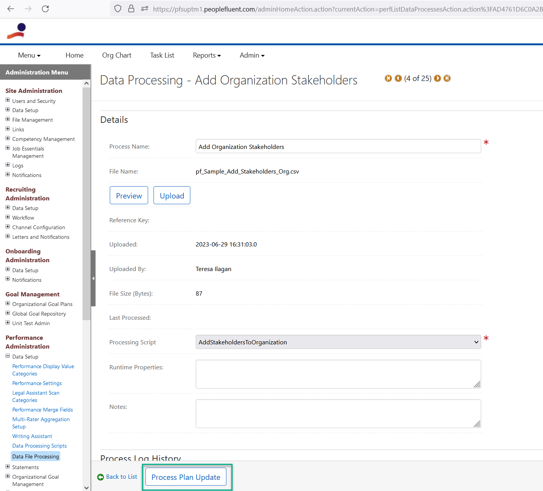Expand the File Management node
Viewport: 543px width, 491px height.
tap(8, 119)
